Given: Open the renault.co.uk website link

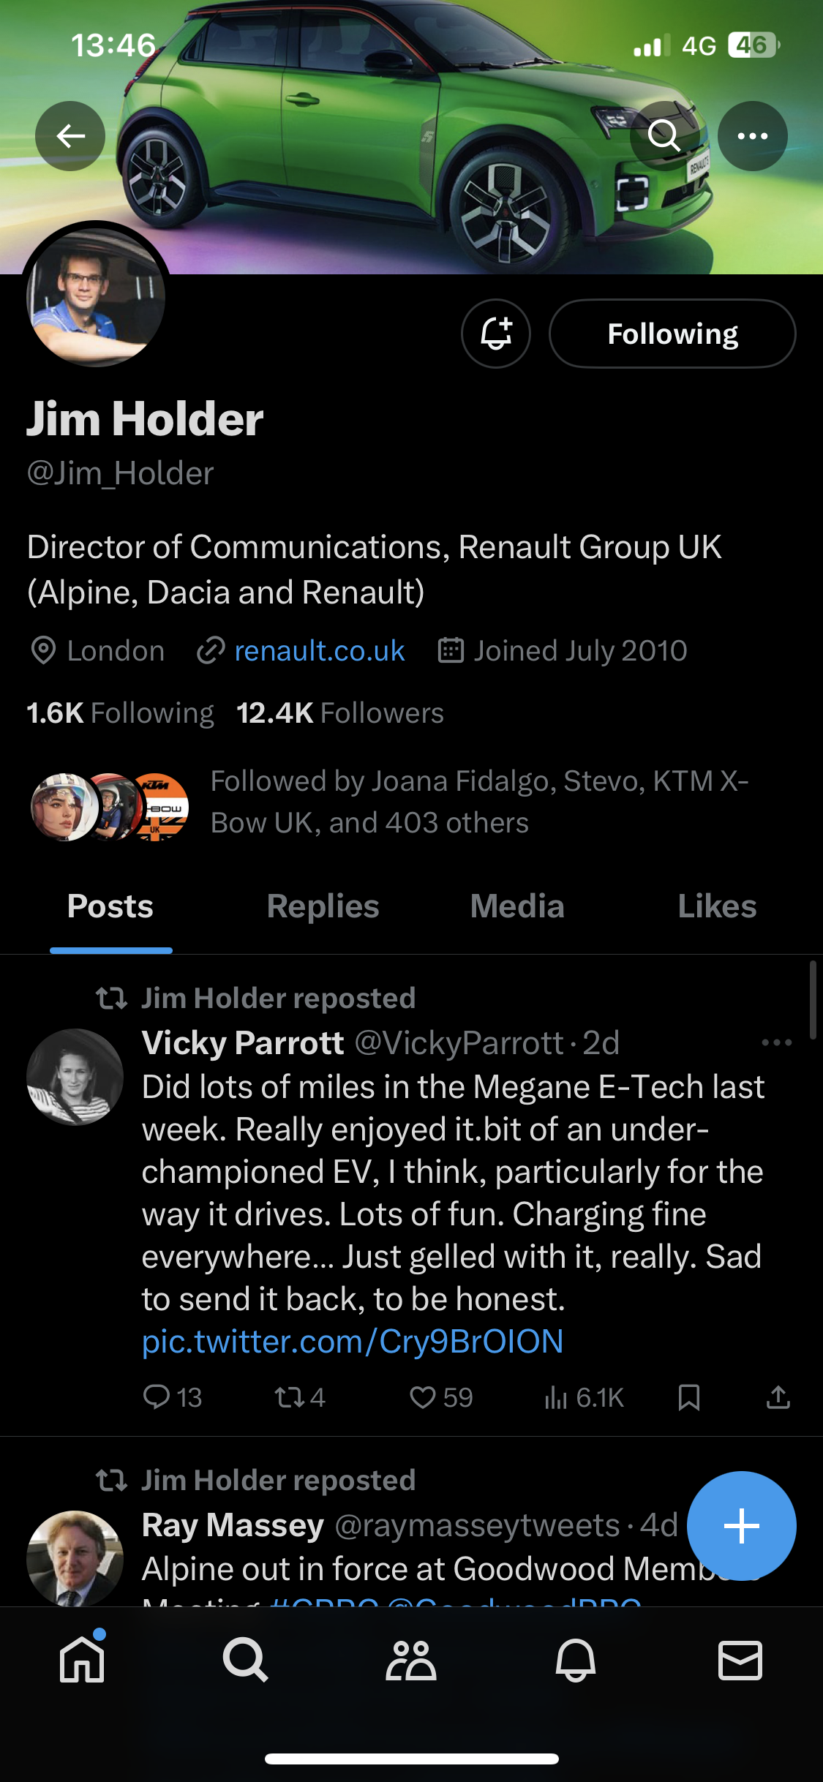Looking at the screenshot, I should point(319,650).
